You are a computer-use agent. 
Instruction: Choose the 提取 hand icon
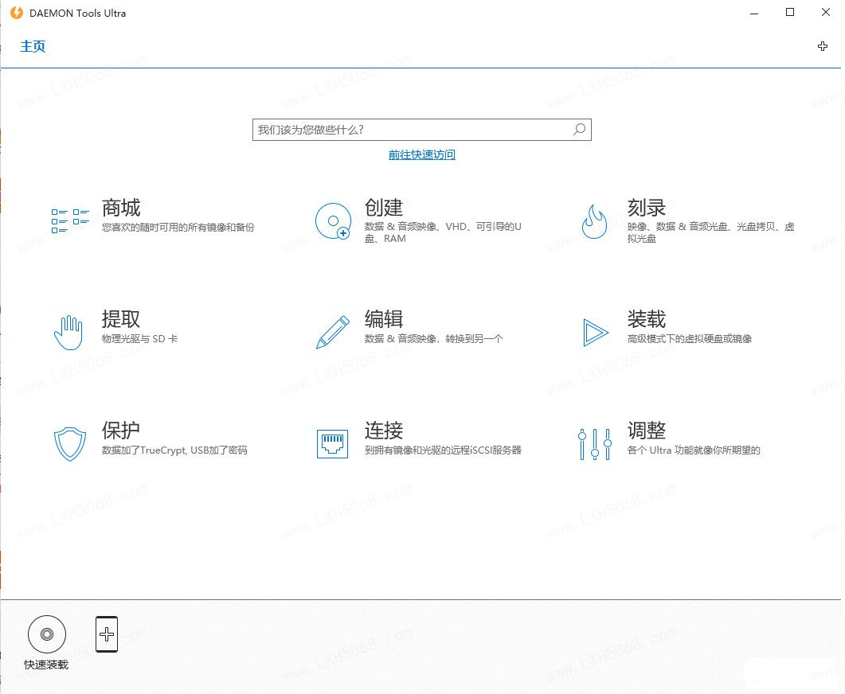coord(68,333)
